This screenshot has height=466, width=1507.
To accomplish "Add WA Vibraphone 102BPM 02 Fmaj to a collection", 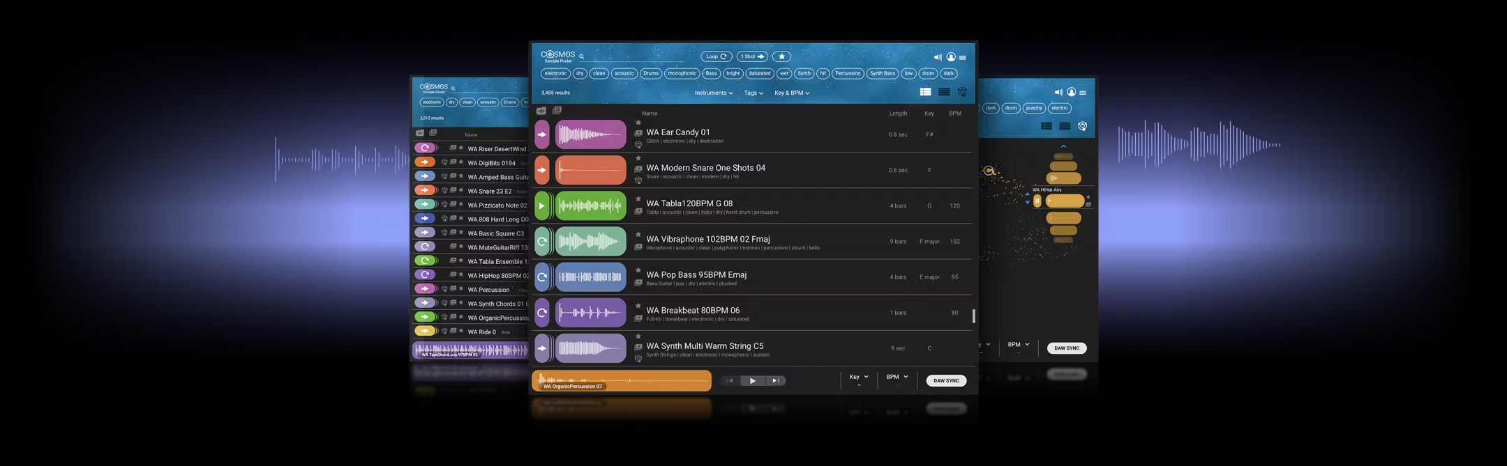I will [x=638, y=247].
